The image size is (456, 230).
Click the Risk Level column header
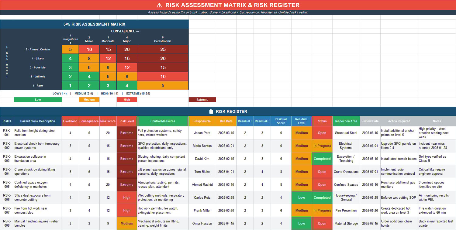tap(127, 121)
